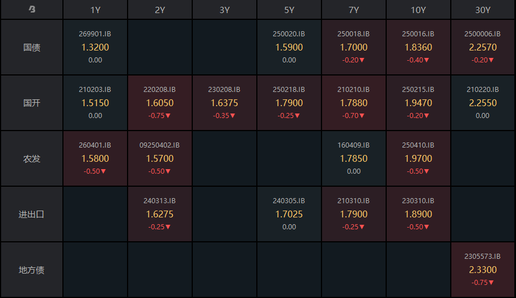This screenshot has height=298, width=516.
Task: Click the 30Y tenor header
Action: point(483,10)
